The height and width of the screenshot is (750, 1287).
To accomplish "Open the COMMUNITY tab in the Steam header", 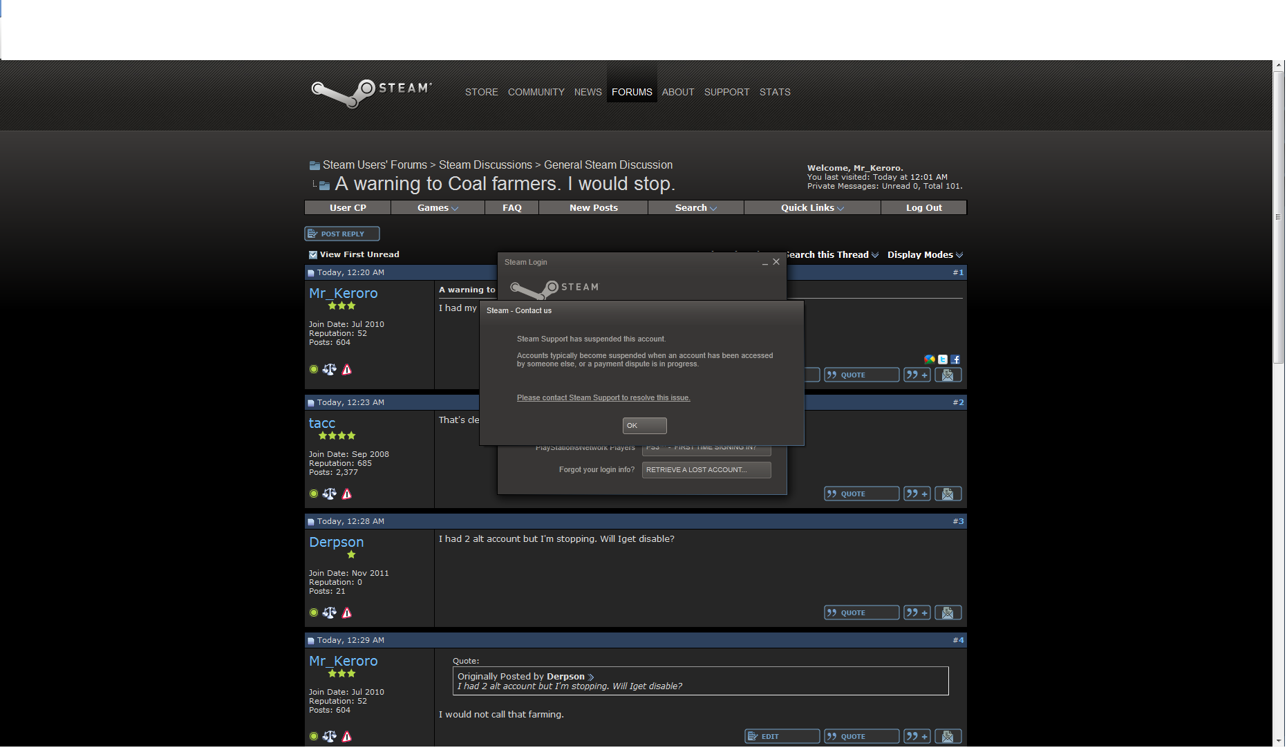I will pyautogui.click(x=536, y=93).
